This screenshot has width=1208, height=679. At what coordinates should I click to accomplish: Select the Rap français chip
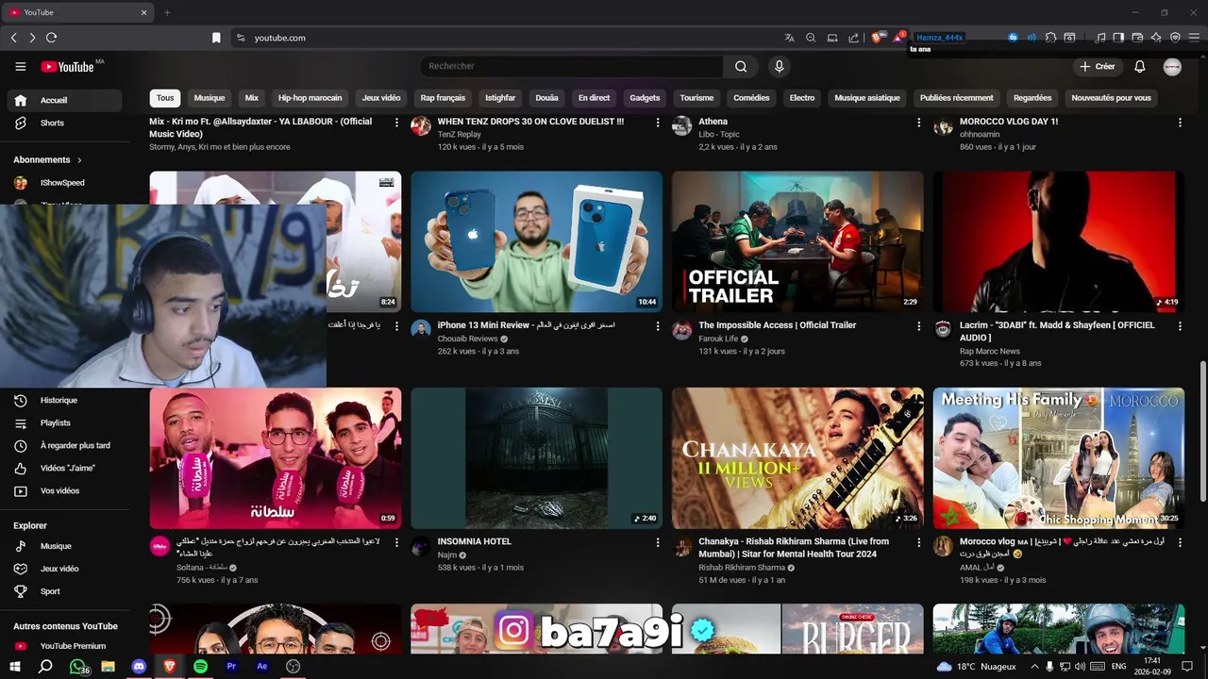point(443,98)
